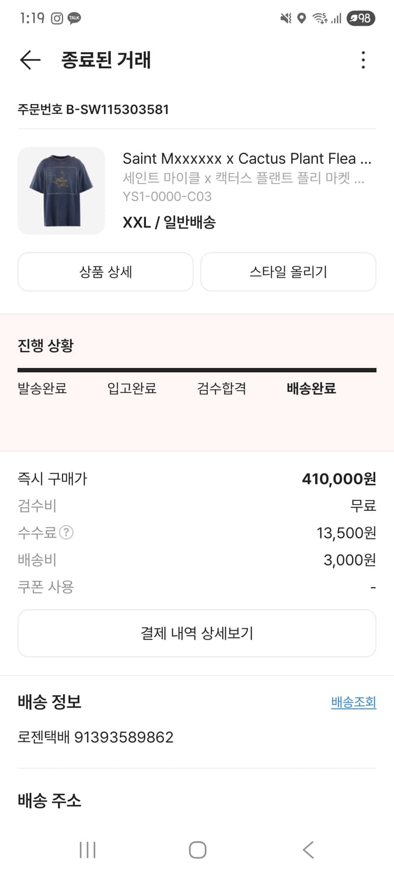This screenshot has height=877, width=394.
Task: Tap the location pin status icon
Action: point(301,18)
